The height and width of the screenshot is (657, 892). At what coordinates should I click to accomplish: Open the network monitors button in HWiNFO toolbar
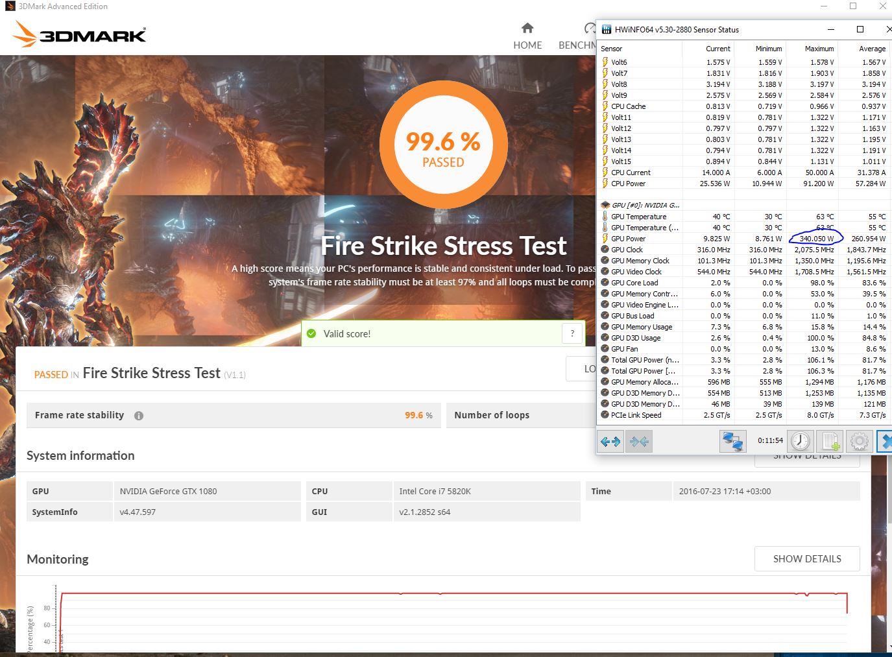coord(733,442)
